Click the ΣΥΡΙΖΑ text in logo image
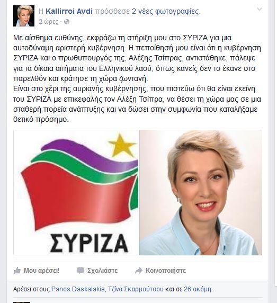Image resolution: width=277 pixels, height=303 pixels. click(89, 243)
